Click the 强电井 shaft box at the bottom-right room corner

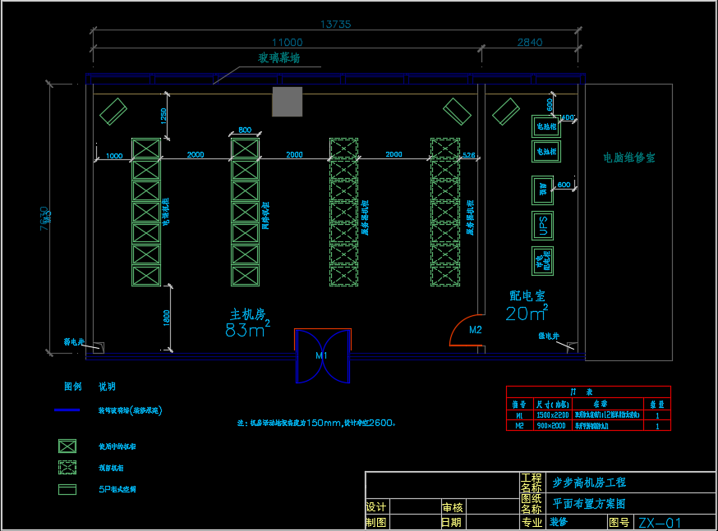coord(573,348)
